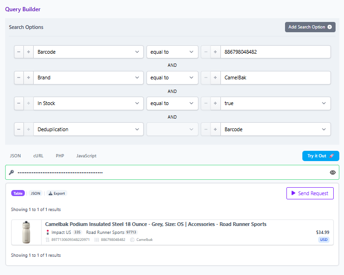Image resolution: width=344 pixels, height=275 pixels.
Task: Remove the In Stock search option row
Action: coord(19,103)
